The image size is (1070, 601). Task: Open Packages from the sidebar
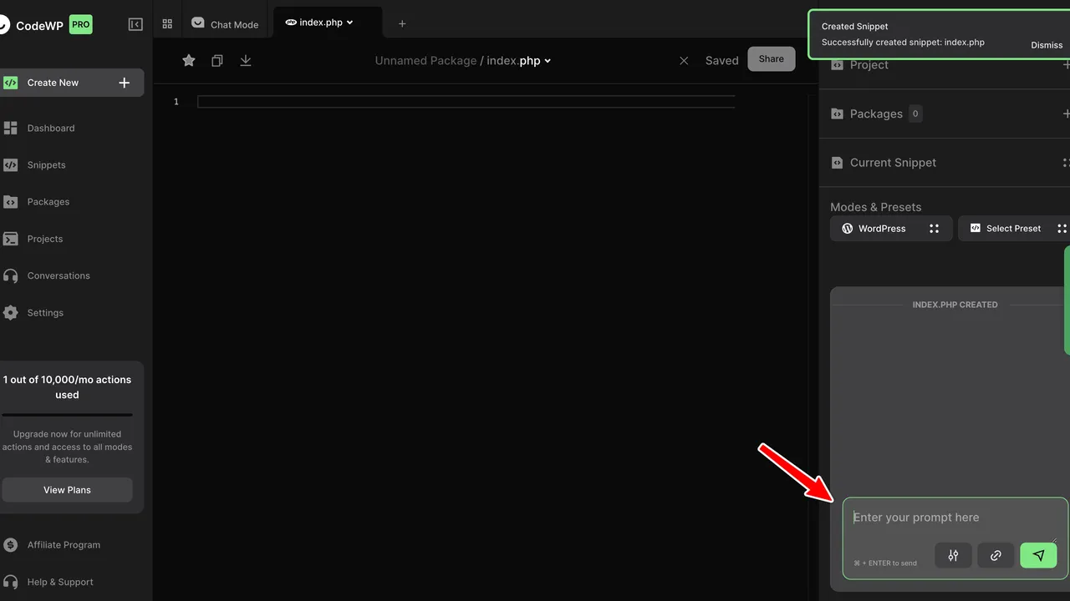tap(48, 201)
